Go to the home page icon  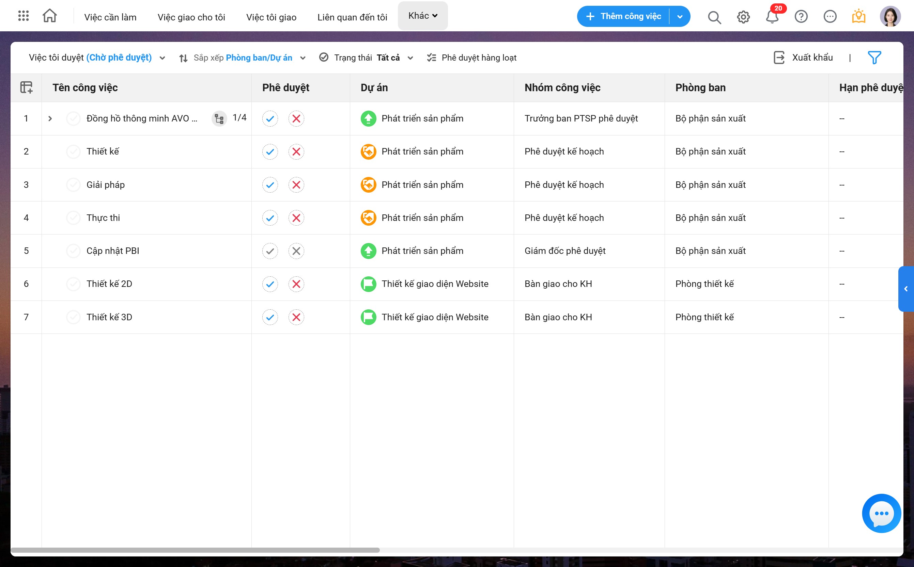point(49,16)
